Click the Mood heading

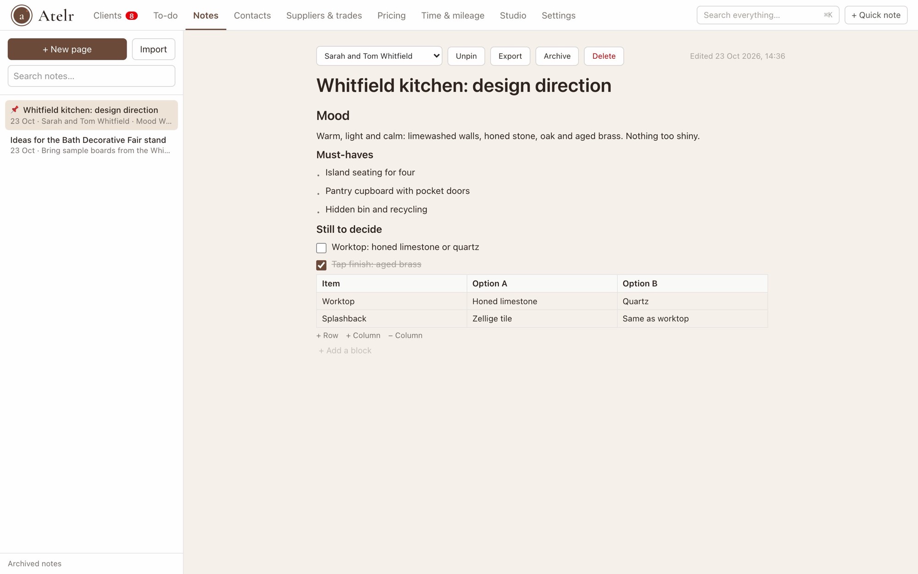pyautogui.click(x=333, y=116)
